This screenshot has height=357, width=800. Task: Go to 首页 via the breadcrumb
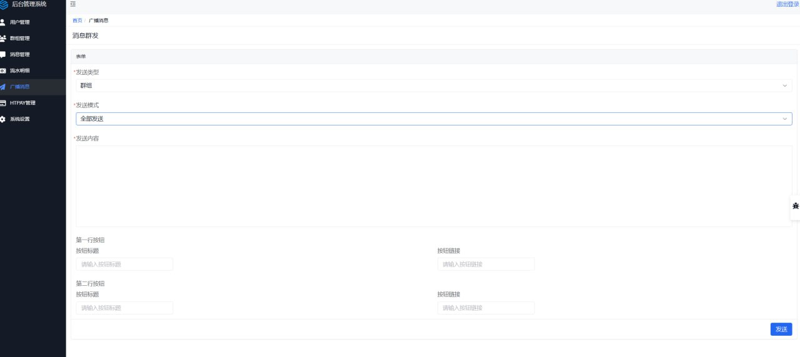[77, 21]
